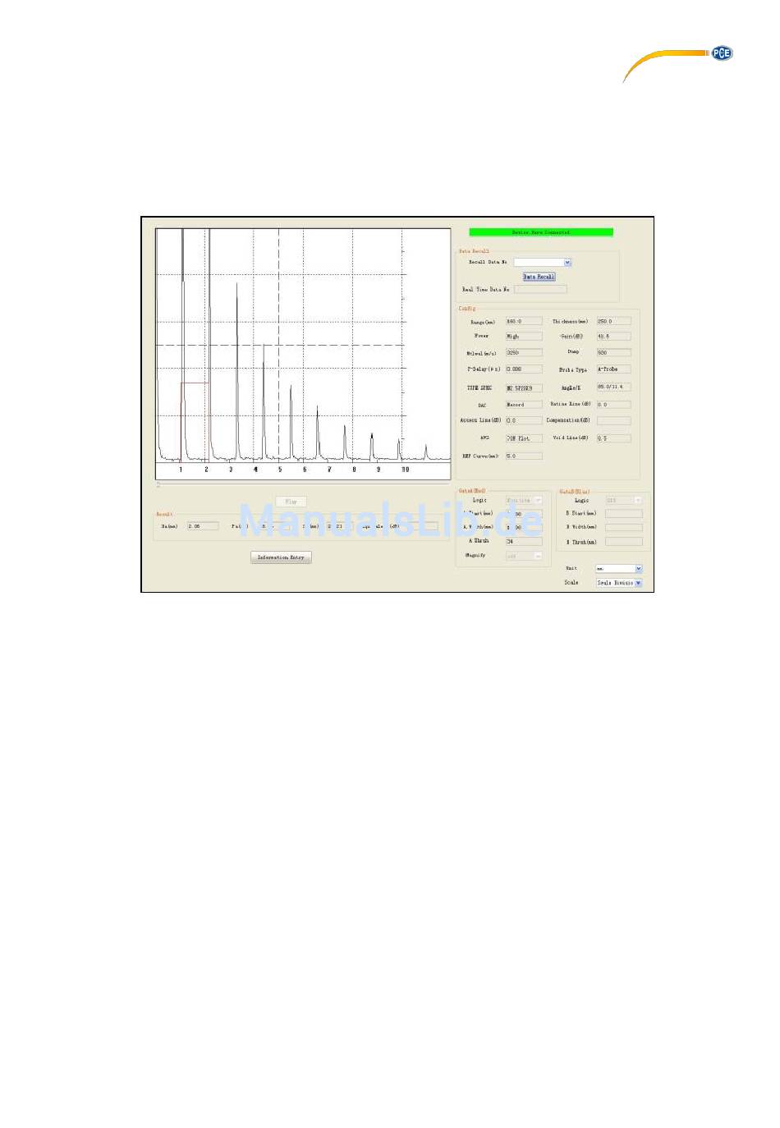Open the Magnify dropdown
This screenshot has height=1128, width=780.
click(524, 556)
